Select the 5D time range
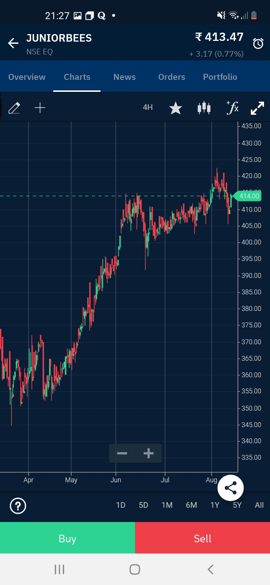This screenshot has height=585, width=270. click(144, 505)
